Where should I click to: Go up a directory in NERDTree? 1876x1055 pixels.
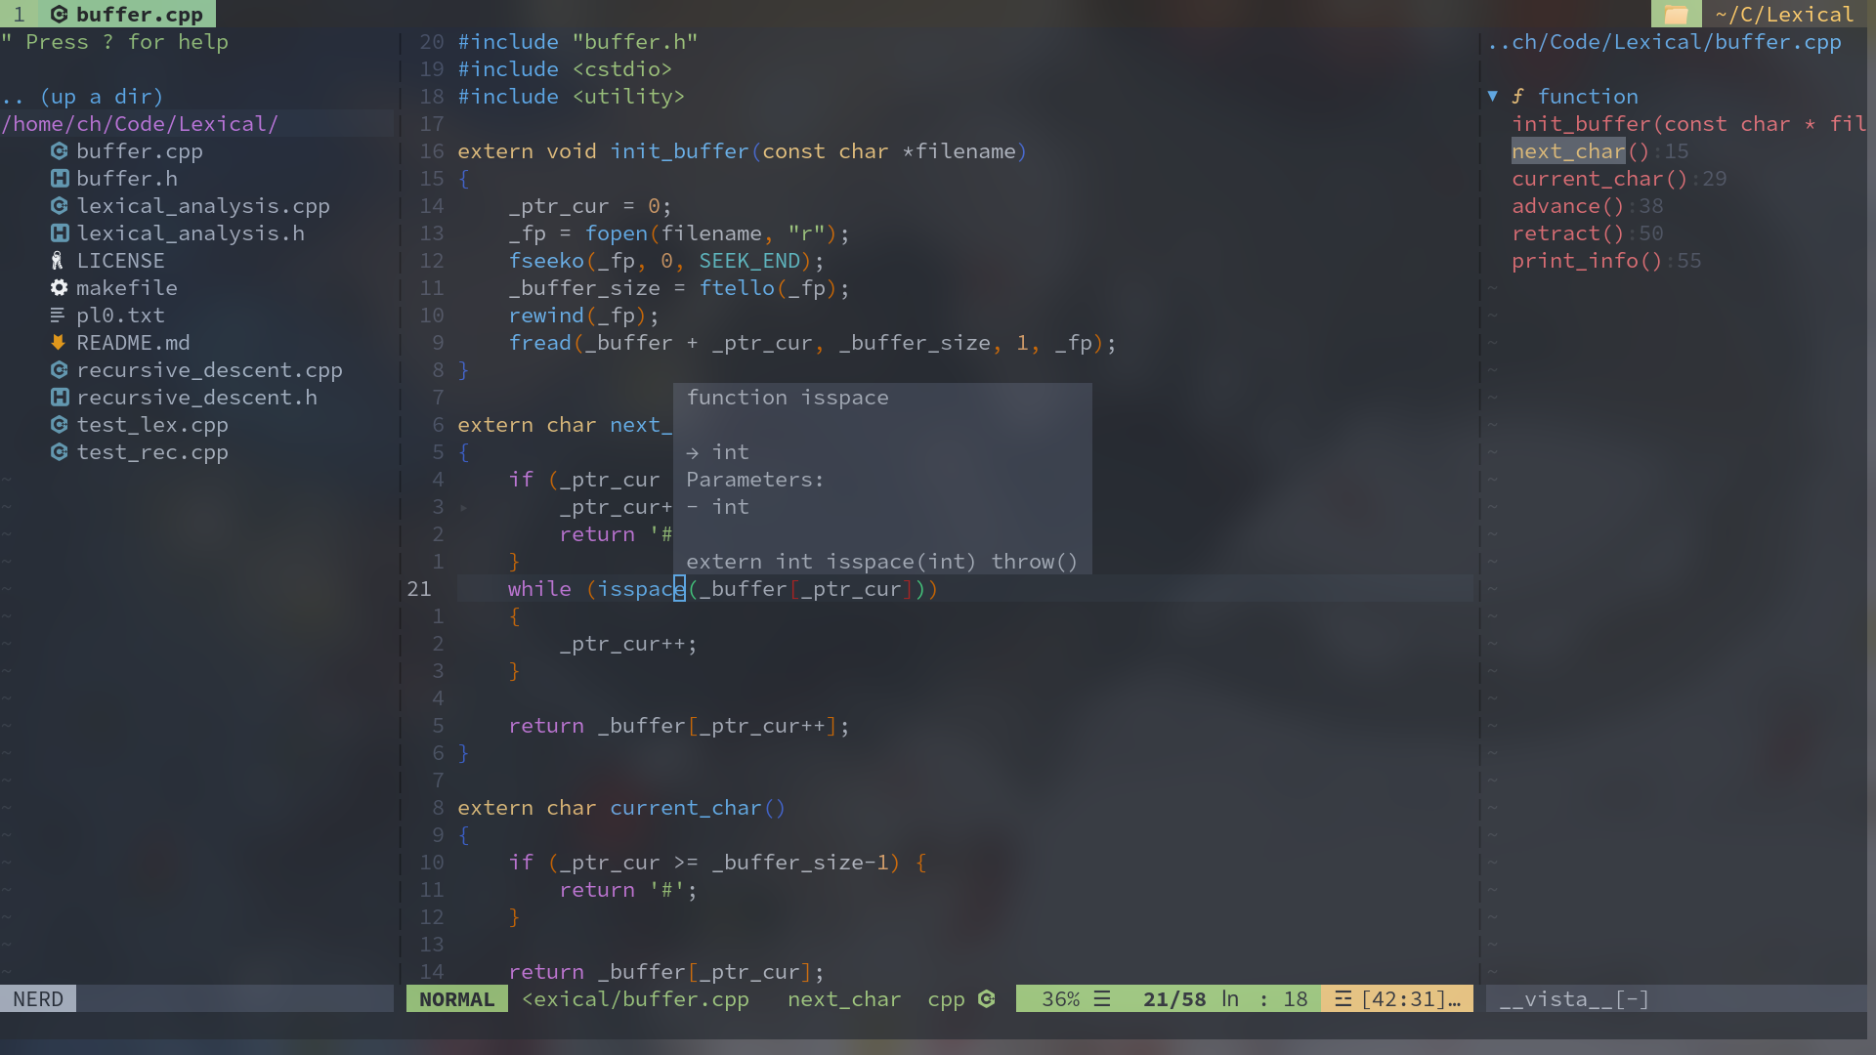coord(83,97)
